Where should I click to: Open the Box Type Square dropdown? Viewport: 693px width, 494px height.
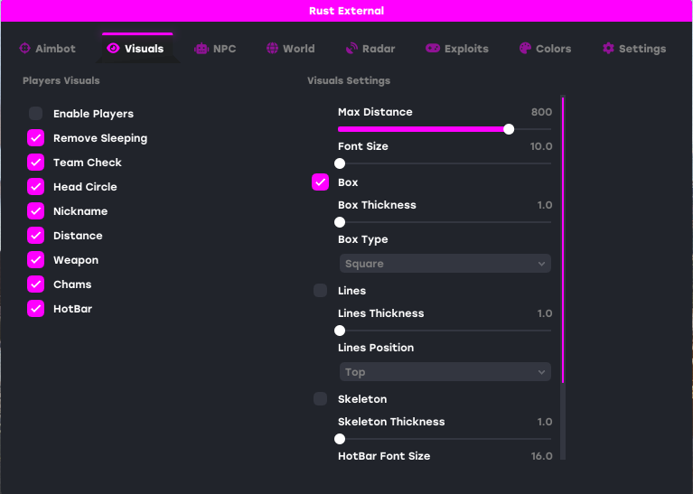tap(445, 264)
